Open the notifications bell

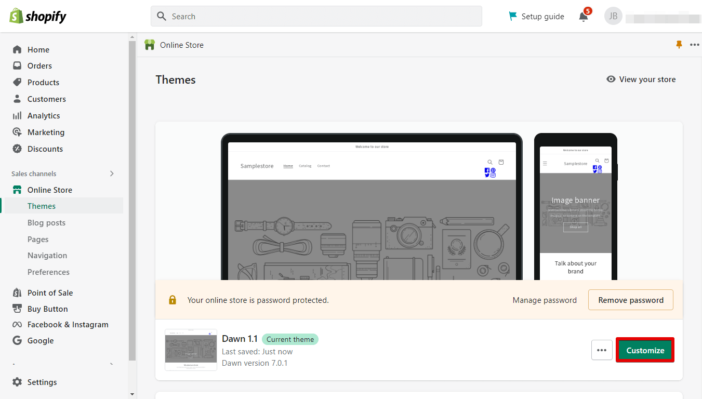point(583,16)
